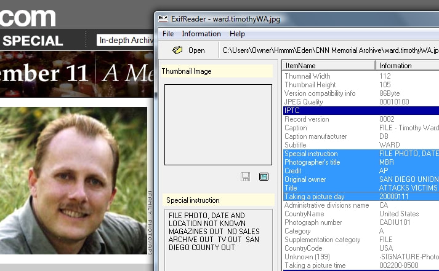
Task: Click the ItemName column header
Action: point(328,65)
